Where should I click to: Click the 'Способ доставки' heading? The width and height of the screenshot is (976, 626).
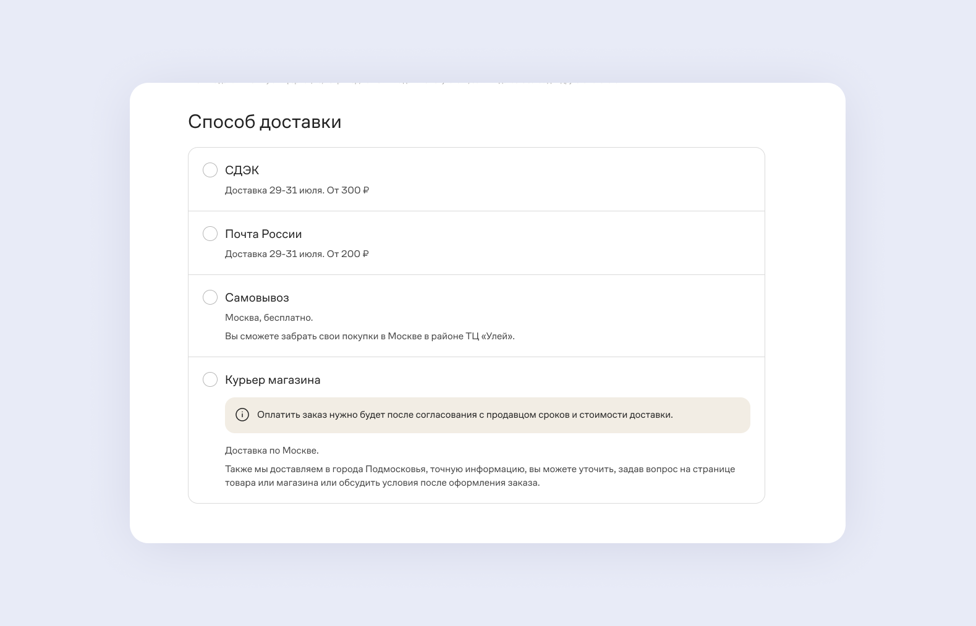coord(265,122)
